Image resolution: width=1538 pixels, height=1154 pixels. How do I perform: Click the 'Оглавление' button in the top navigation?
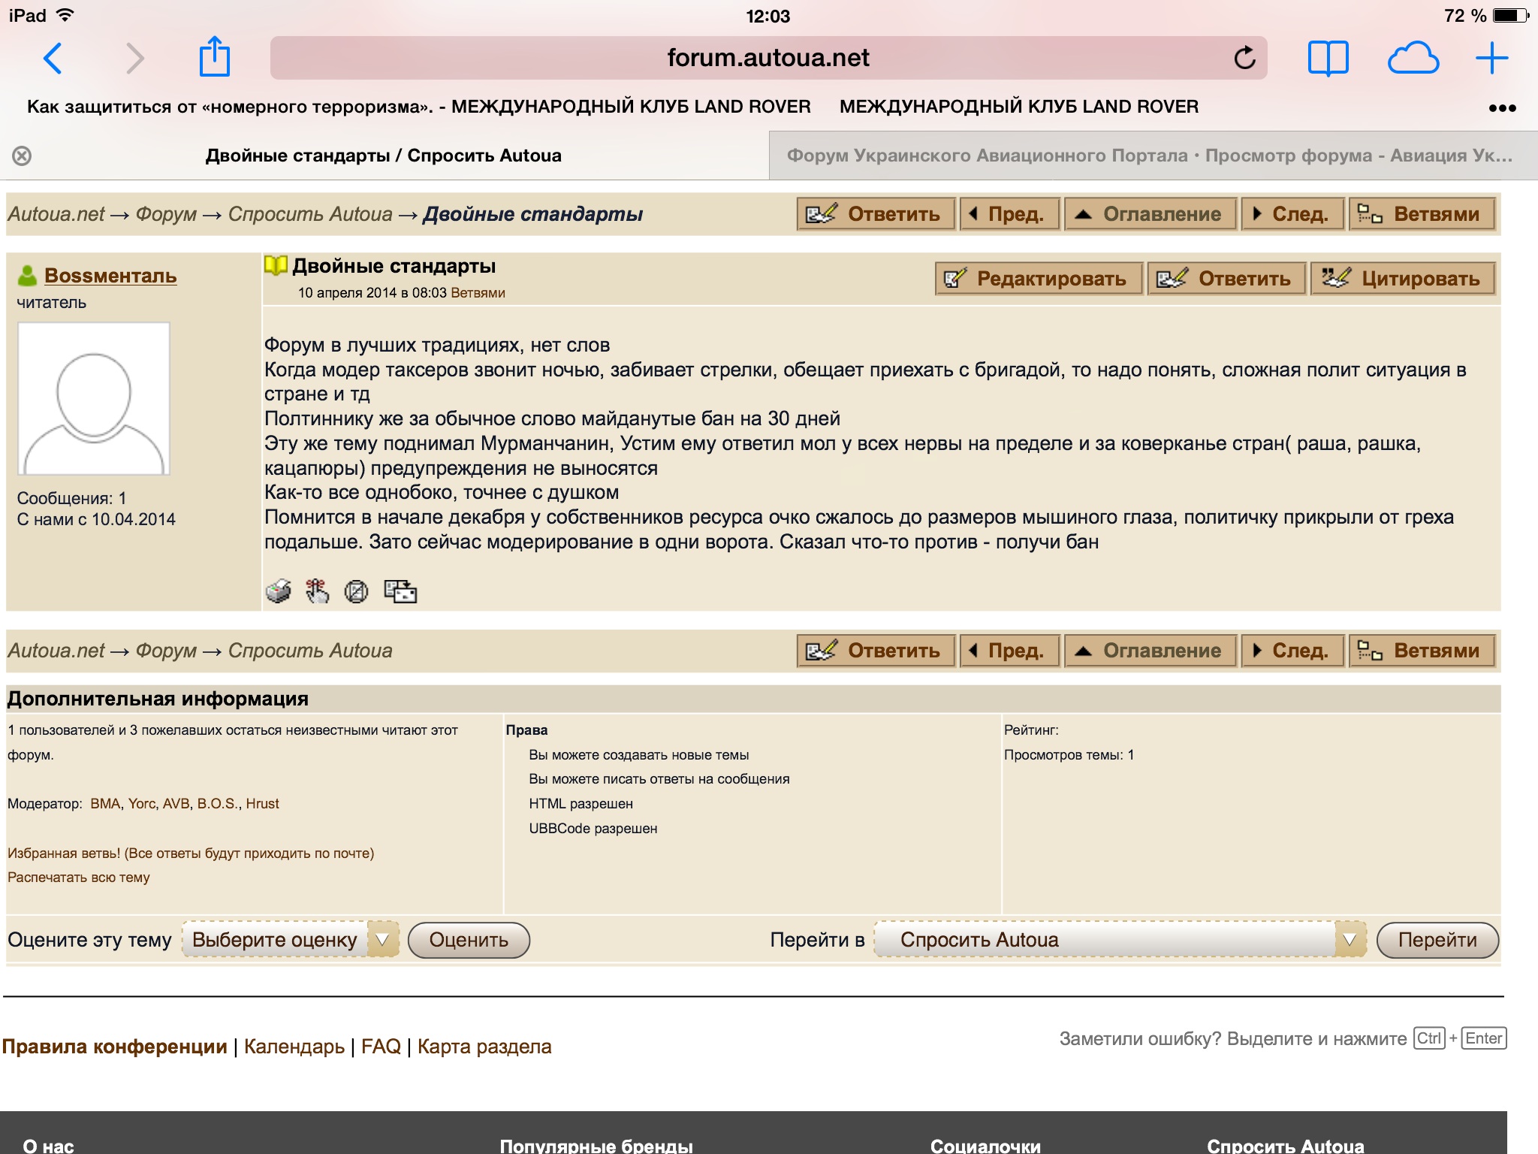[1150, 214]
